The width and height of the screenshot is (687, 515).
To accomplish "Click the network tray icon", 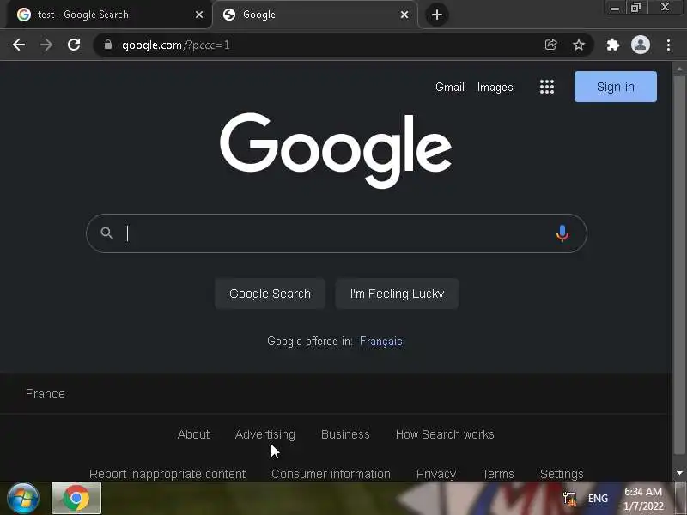I will tap(569, 499).
